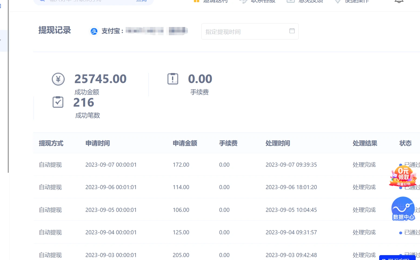Image resolution: width=420 pixels, height=260 pixels.
Task: Click the Alipay logo icon beside 支付宝
Action: pos(94,31)
